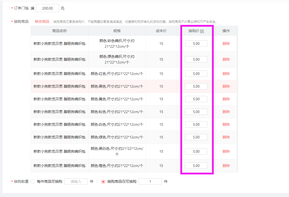Screen dimensions: 289x197
Task: Click 换购价 input for 白色 row
Action: click(x=196, y=124)
